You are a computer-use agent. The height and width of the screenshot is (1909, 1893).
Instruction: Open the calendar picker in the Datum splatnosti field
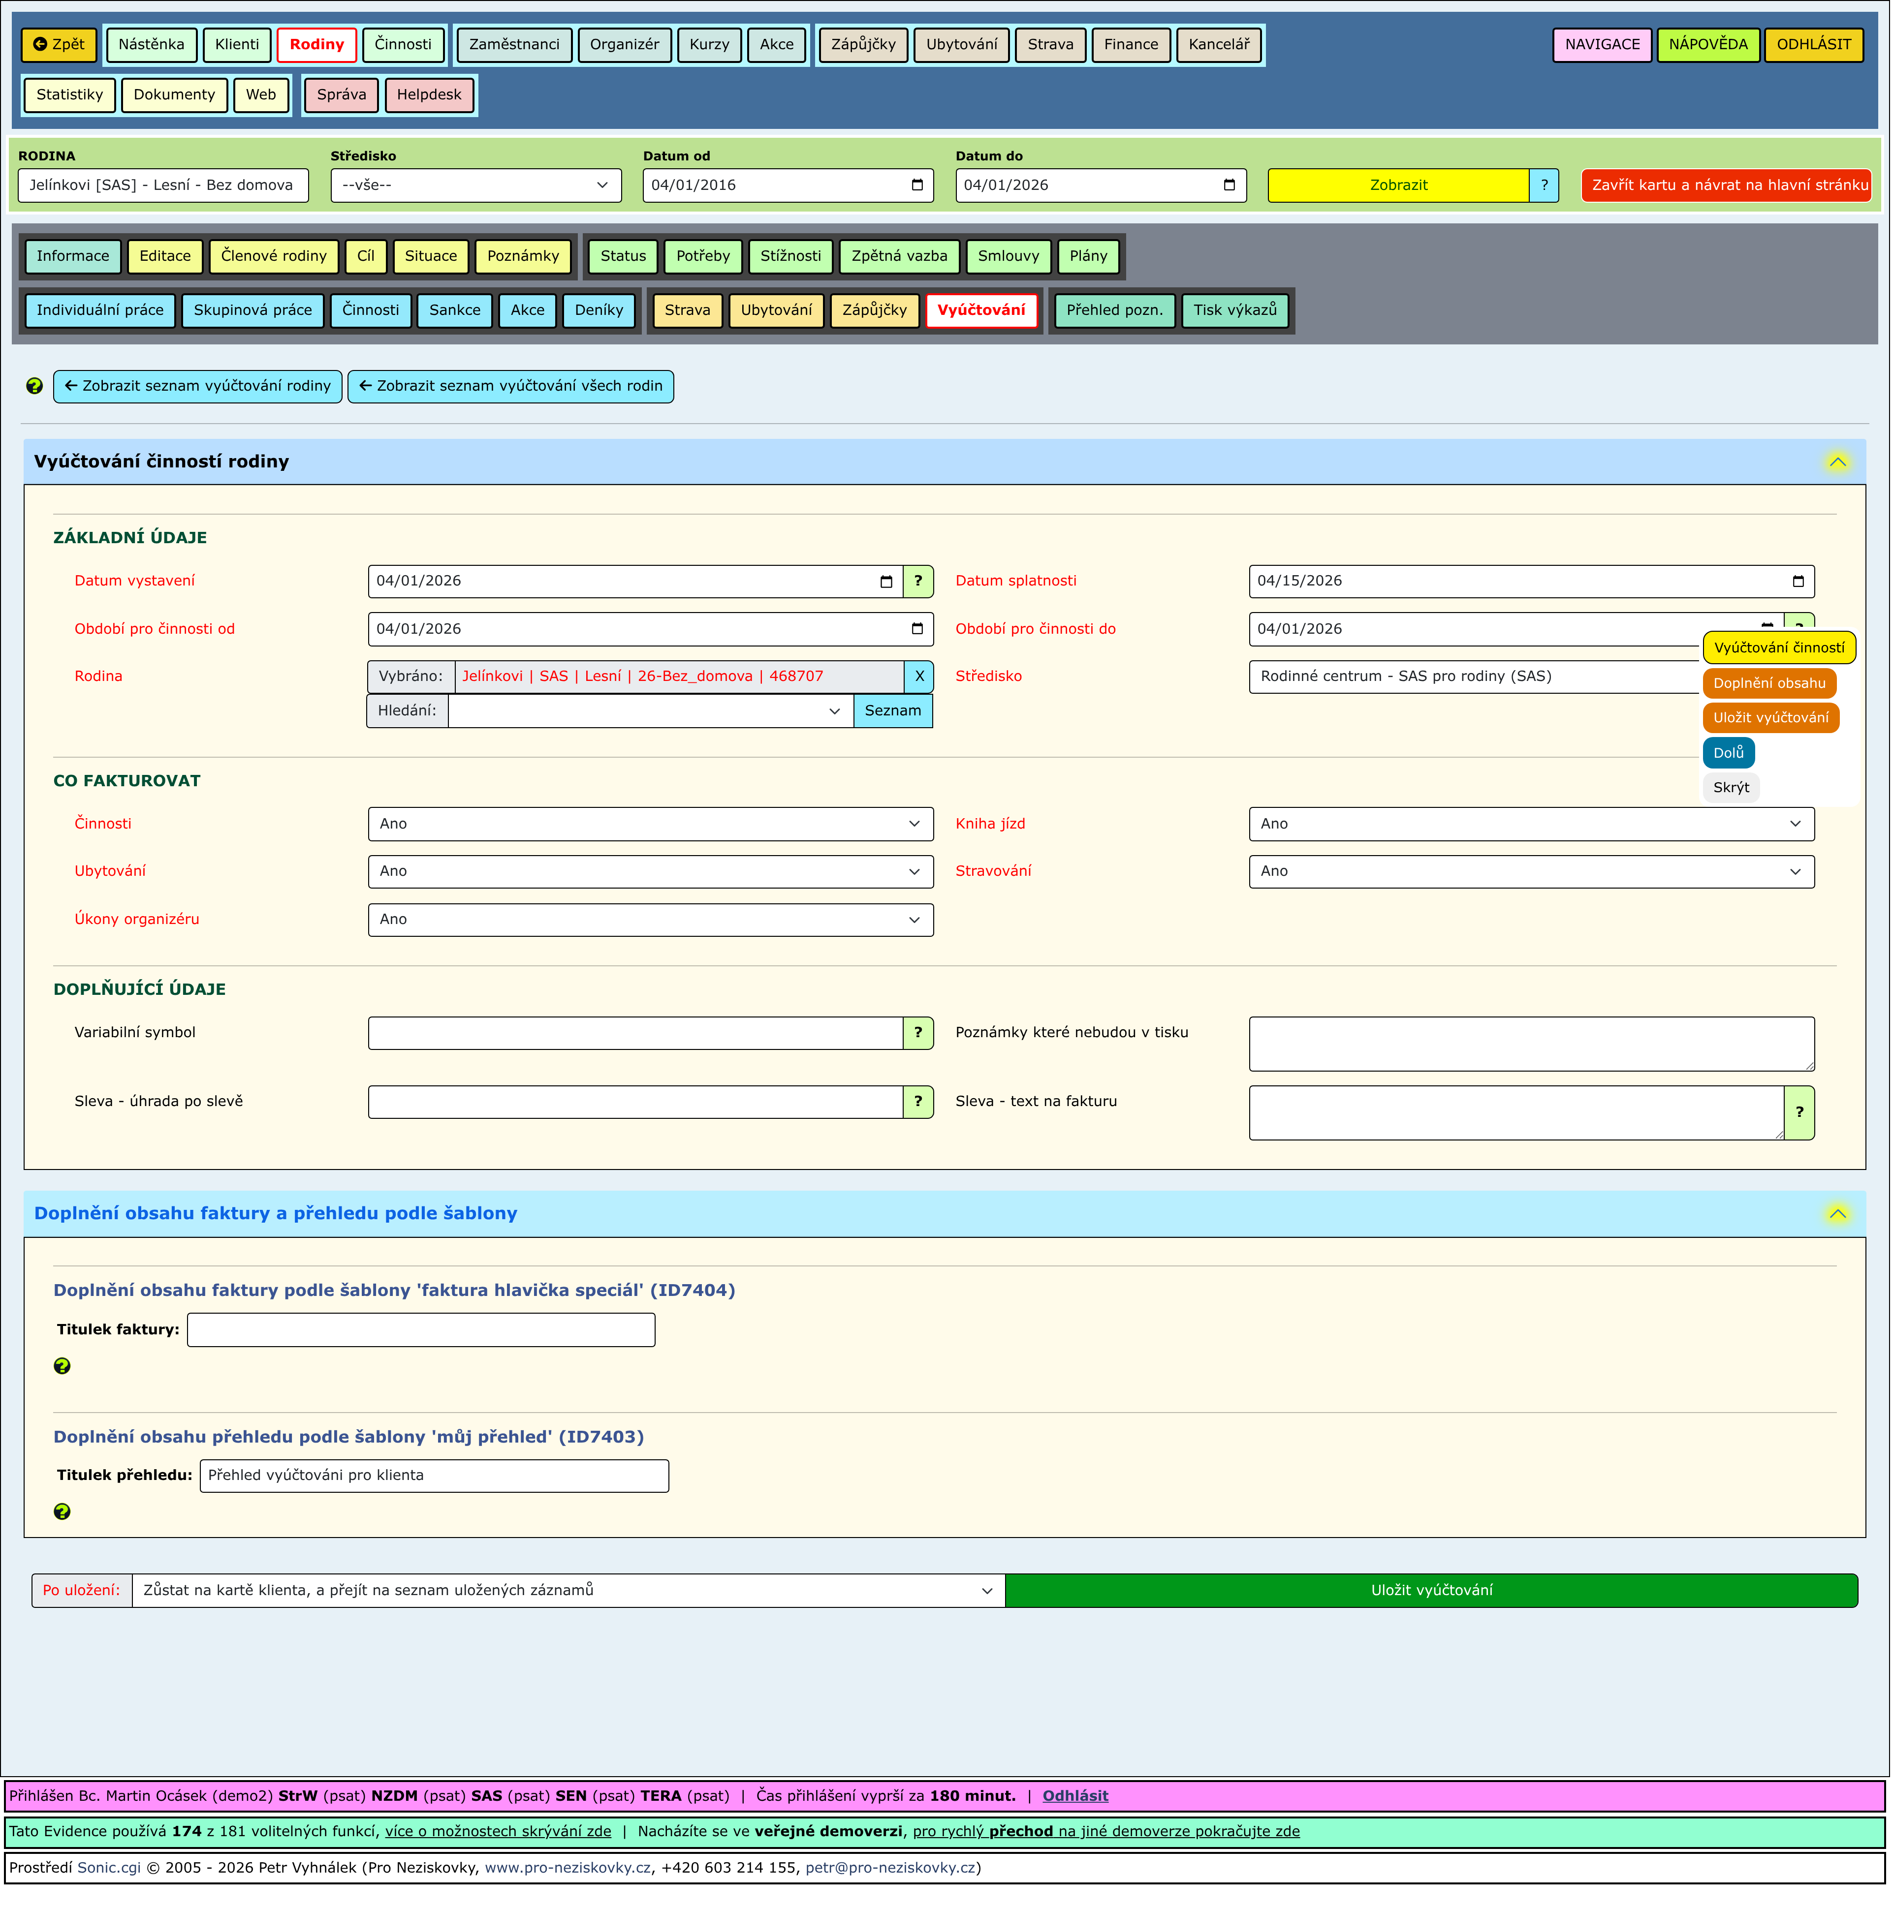click(1799, 582)
